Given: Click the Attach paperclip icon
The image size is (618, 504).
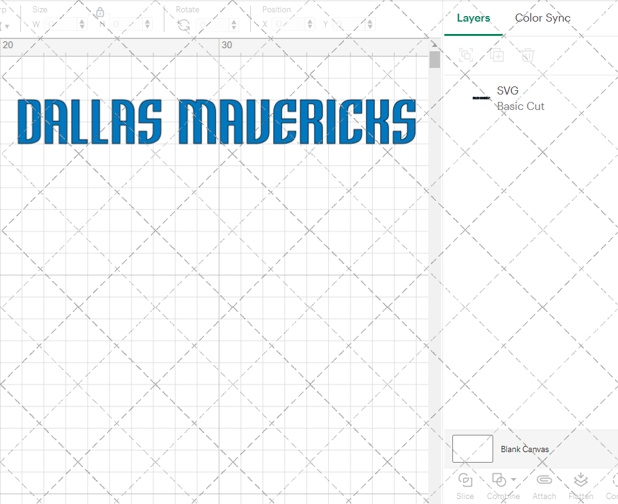Looking at the screenshot, I should pos(544,480).
